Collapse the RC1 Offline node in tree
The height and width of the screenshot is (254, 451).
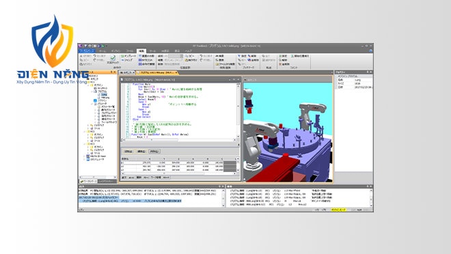click(88, 85)
